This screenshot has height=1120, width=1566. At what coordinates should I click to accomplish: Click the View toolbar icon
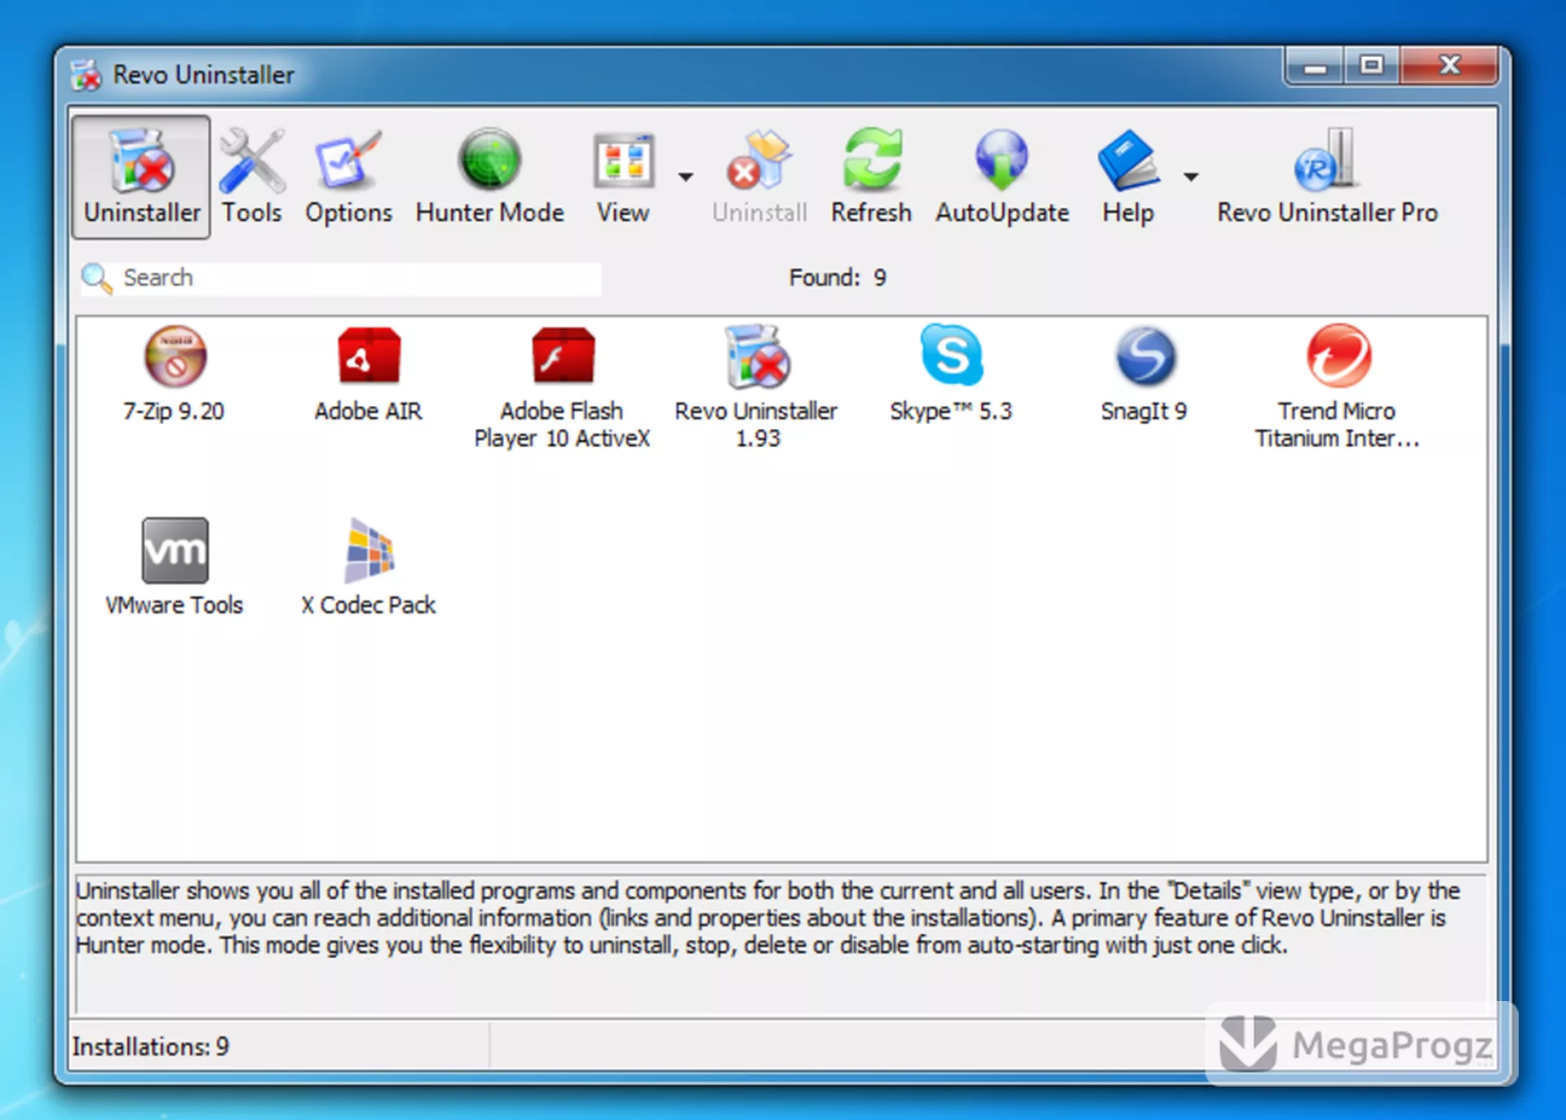click(623, 177)
